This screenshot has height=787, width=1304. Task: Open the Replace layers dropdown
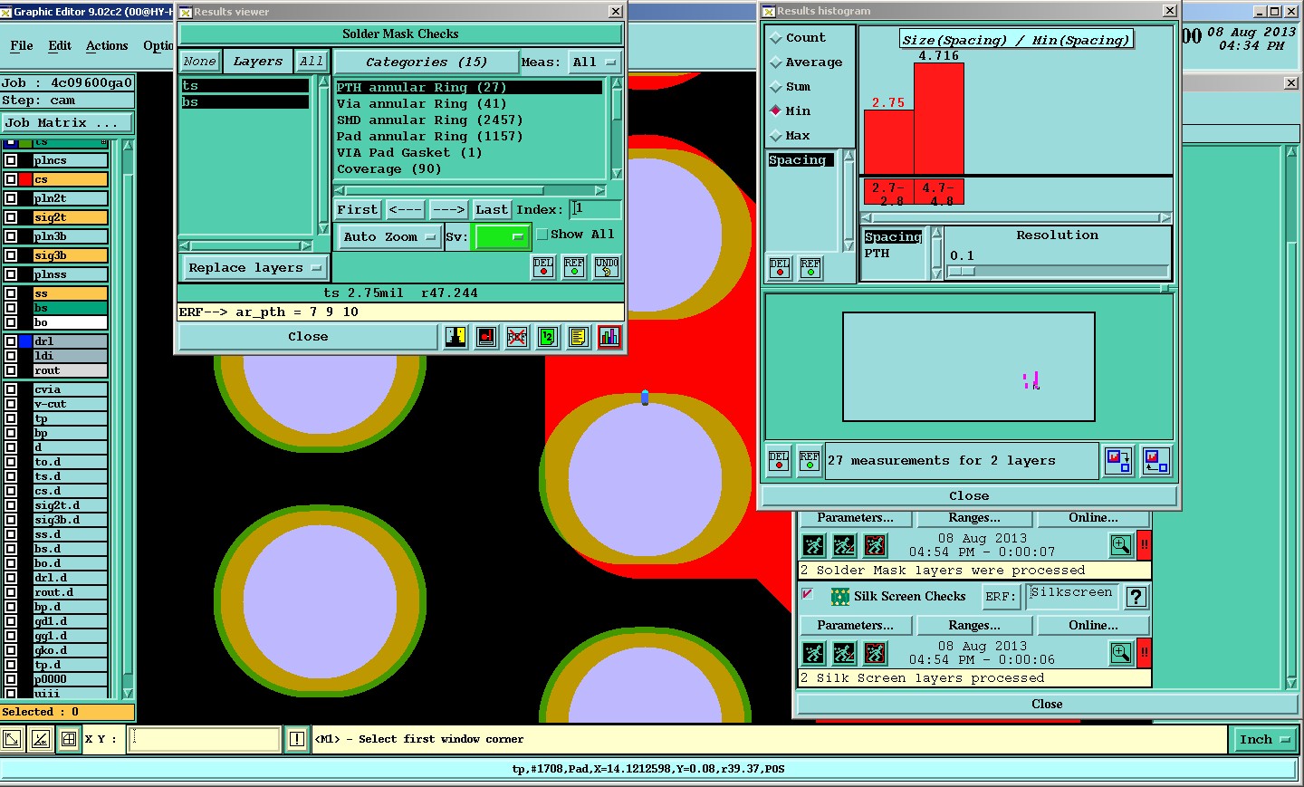[x=254, y=267]
